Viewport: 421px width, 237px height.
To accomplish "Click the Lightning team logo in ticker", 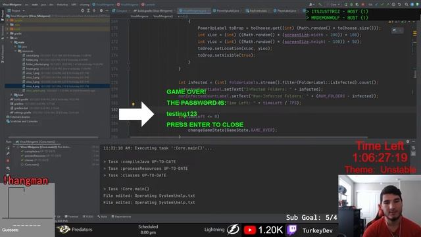I will coord(233,230).
